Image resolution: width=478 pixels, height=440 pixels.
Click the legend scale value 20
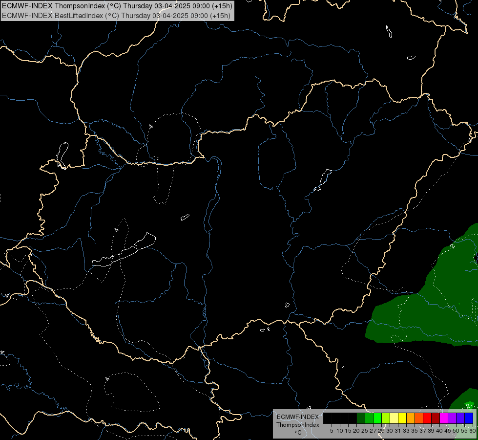point(356,431)
